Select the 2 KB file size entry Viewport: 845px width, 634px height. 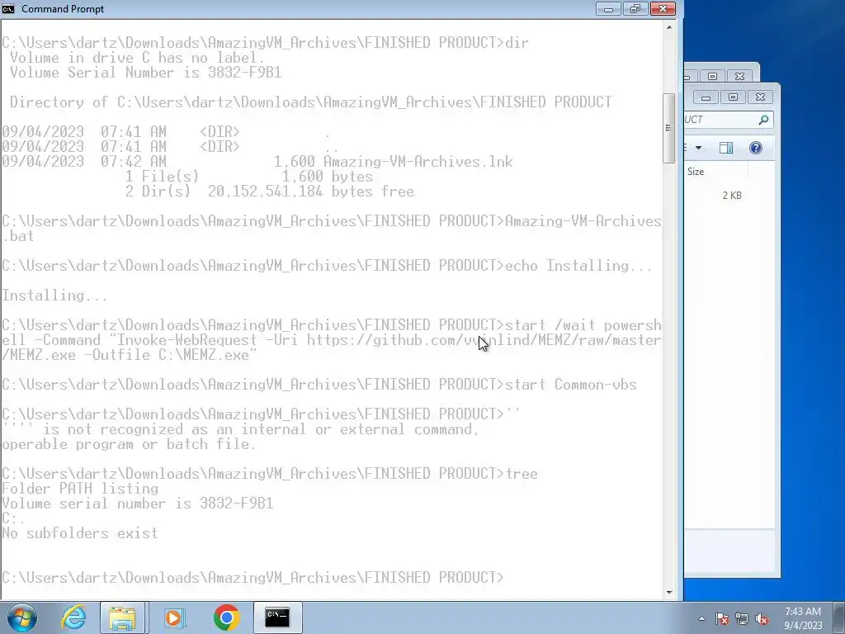tap(732, 196)
